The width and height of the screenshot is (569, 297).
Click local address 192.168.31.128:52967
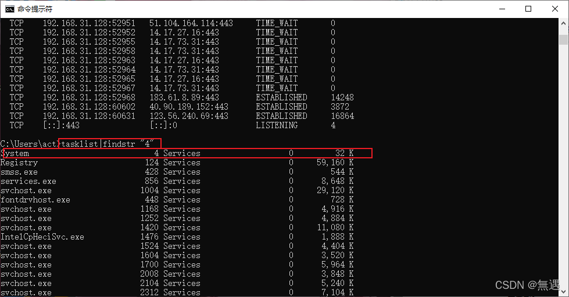[89, 88]
